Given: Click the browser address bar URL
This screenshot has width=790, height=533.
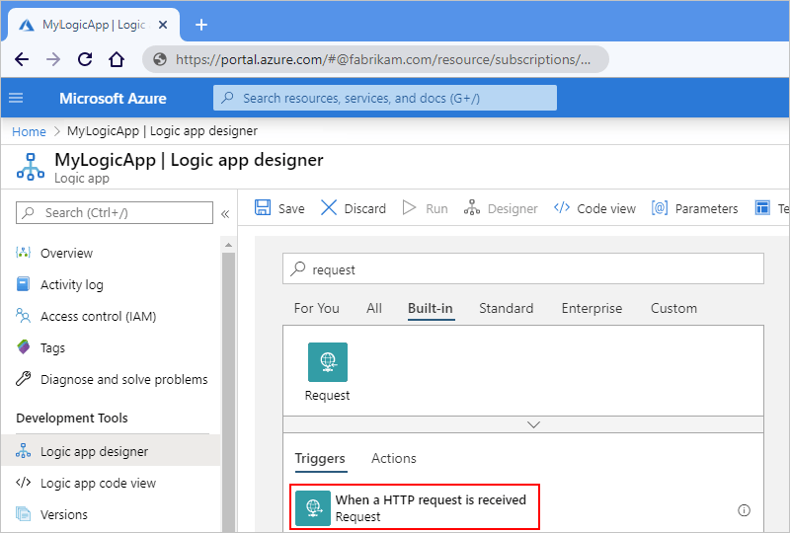Looking at the screenshot, I should coord(383,59).
